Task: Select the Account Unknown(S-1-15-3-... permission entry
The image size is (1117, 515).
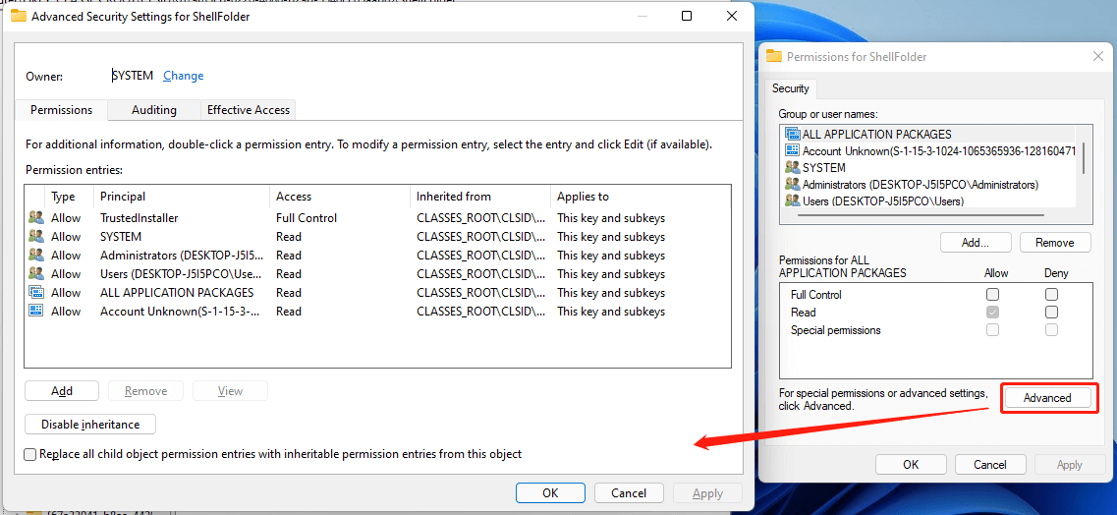Action: 377,311
